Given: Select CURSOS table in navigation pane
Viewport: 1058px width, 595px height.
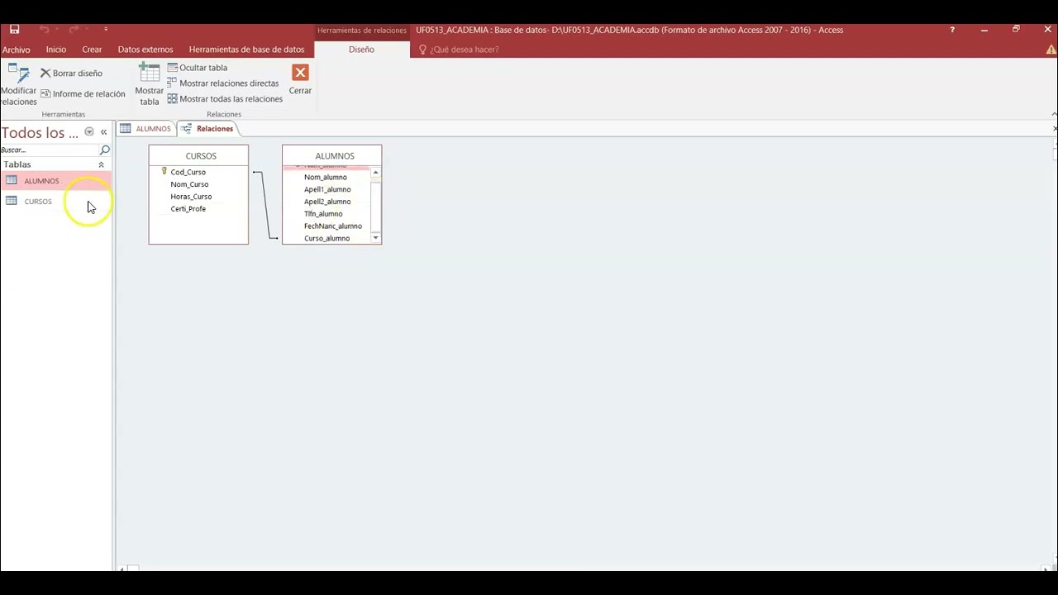Looking at the screenshot, I should coord(55,202).
